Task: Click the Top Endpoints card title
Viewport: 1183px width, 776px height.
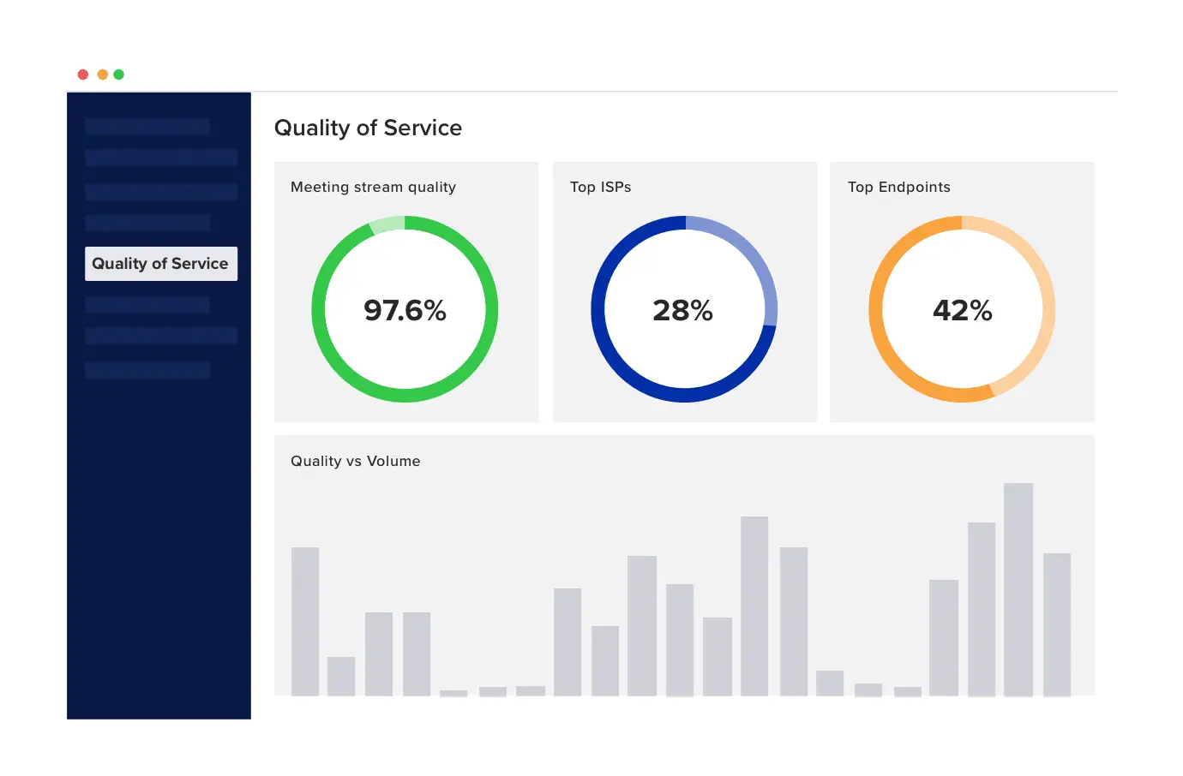Action: click(898, 187)
